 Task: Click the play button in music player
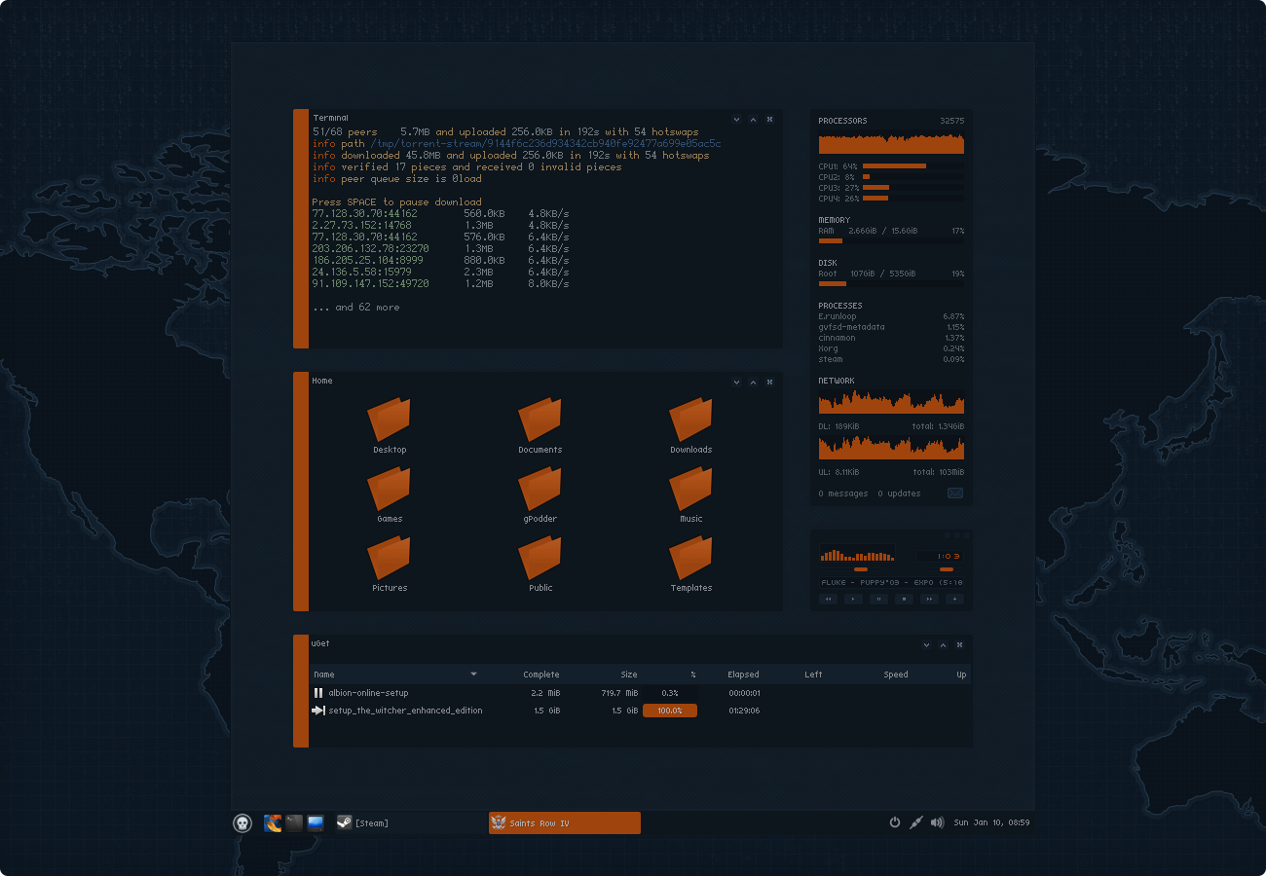[x=854, y=600]
